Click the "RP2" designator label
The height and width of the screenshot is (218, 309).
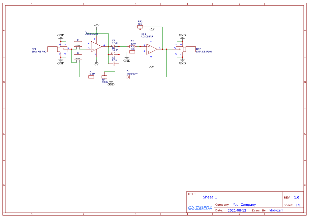click(140, 22)
